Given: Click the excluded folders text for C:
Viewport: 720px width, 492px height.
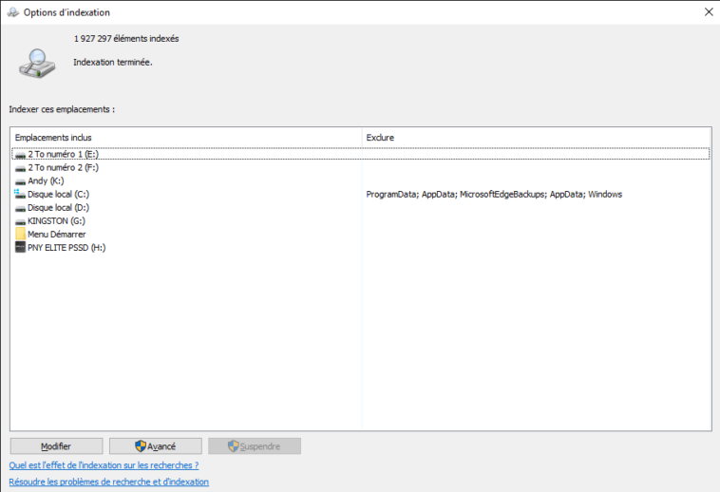Looking at the screenshot, I should tap(494, 194).
